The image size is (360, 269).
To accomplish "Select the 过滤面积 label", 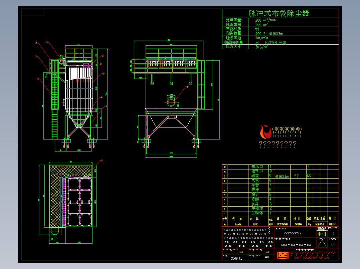I will [x=233, y=25].
